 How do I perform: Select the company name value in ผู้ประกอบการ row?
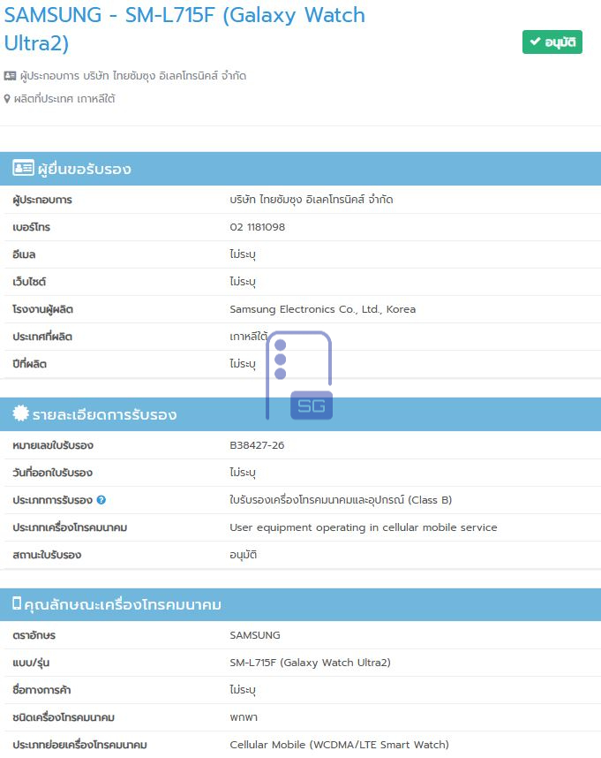312,200
